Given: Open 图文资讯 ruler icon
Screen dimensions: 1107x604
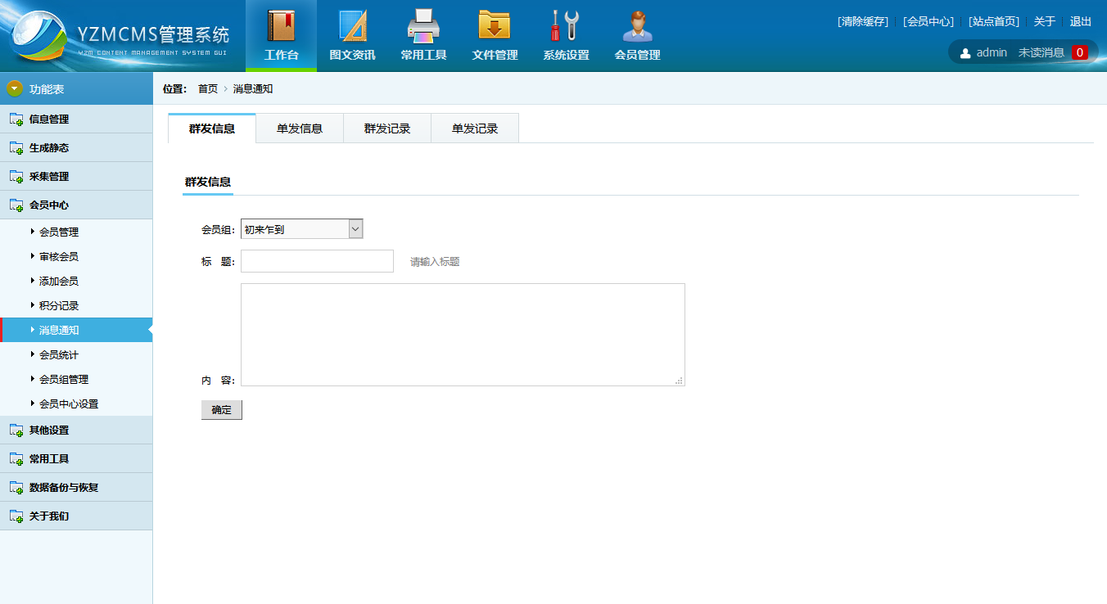Looking at the screenshot, I should (x=352, y=26).
